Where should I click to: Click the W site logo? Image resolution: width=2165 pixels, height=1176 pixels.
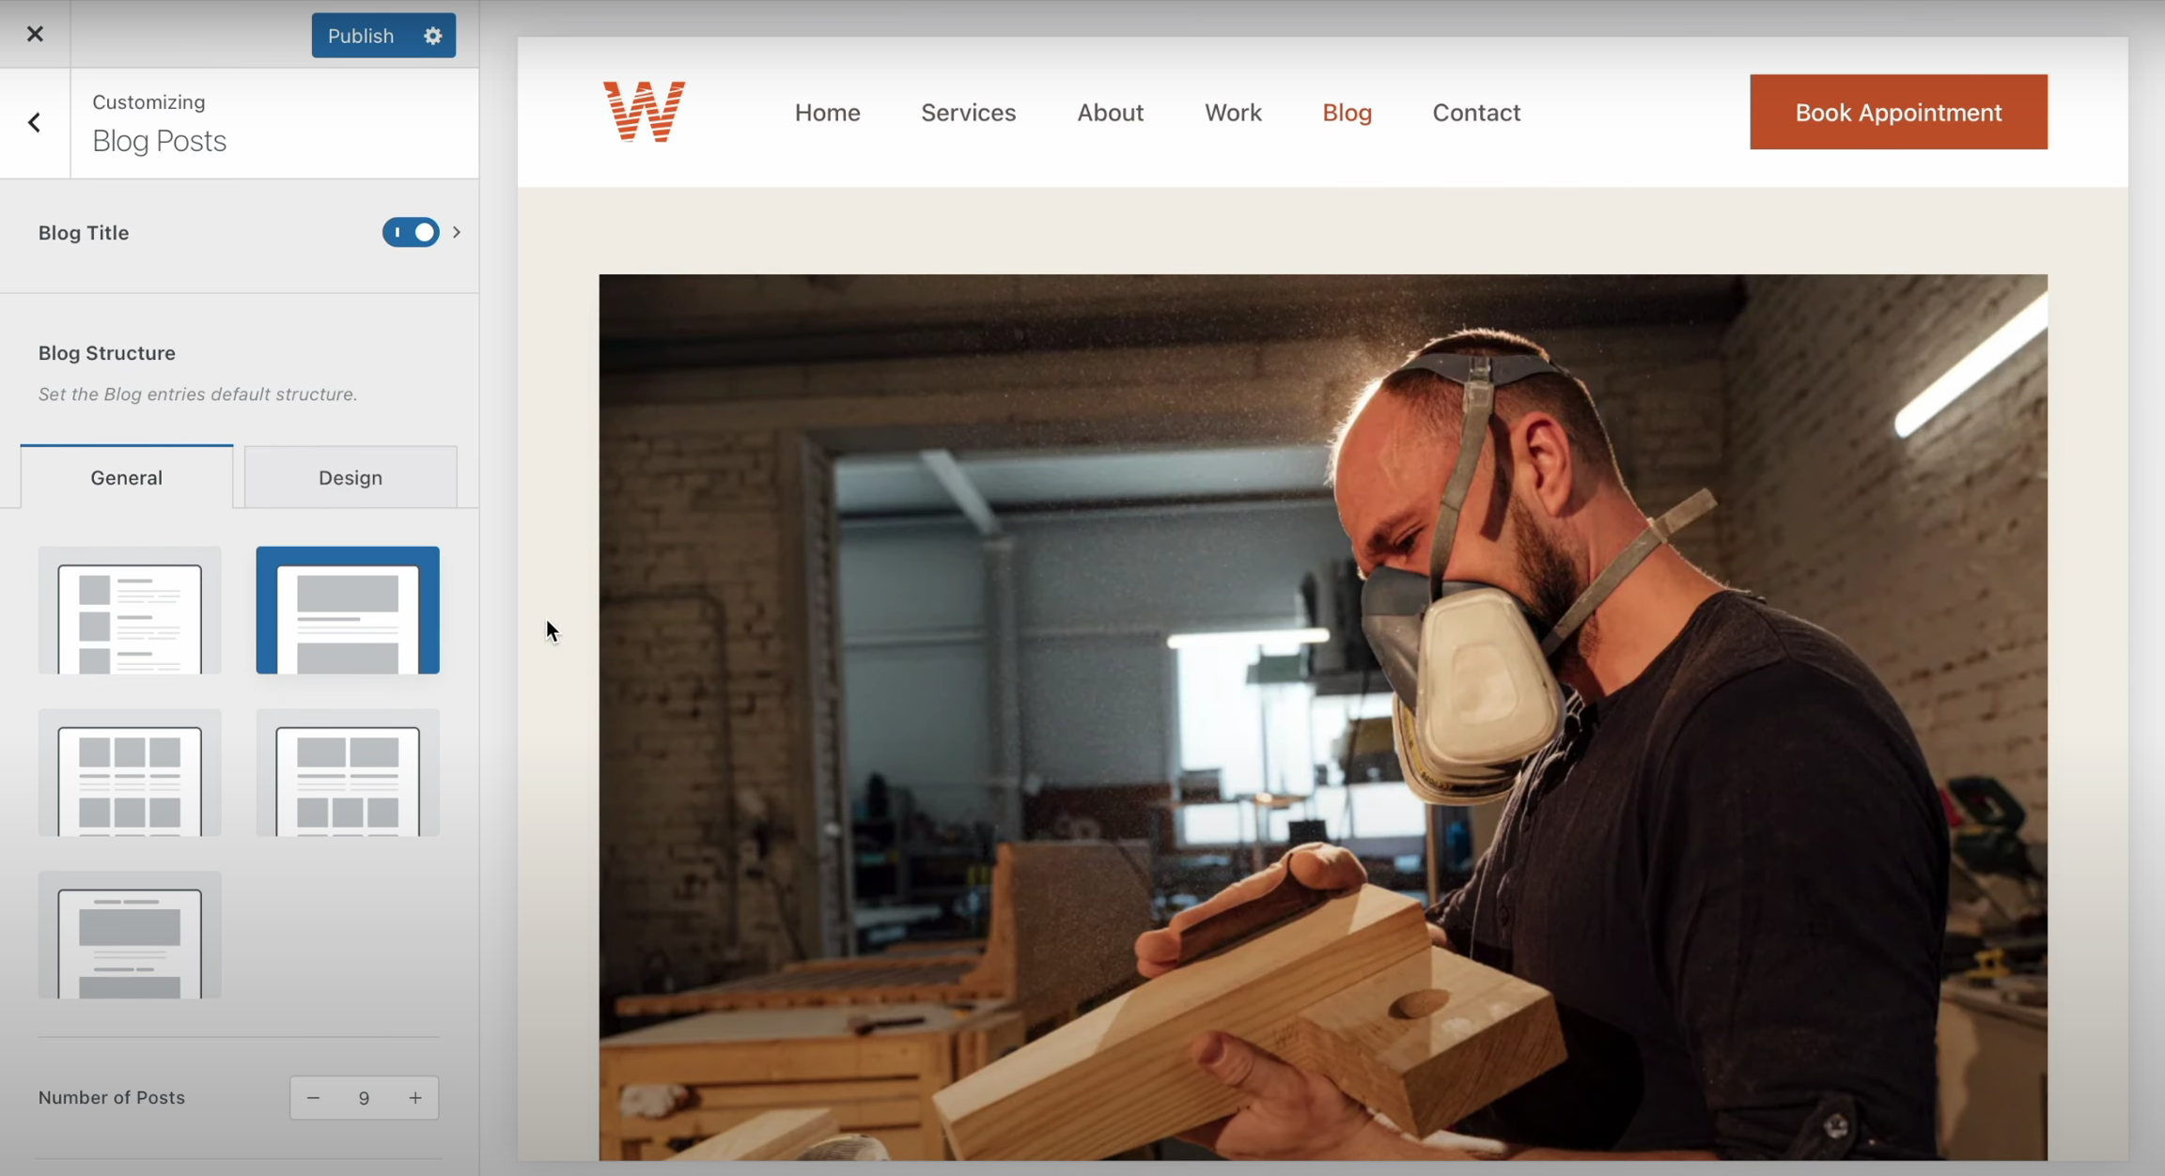(x=644, y=112)
